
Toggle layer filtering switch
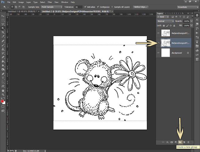click(192, 17)
